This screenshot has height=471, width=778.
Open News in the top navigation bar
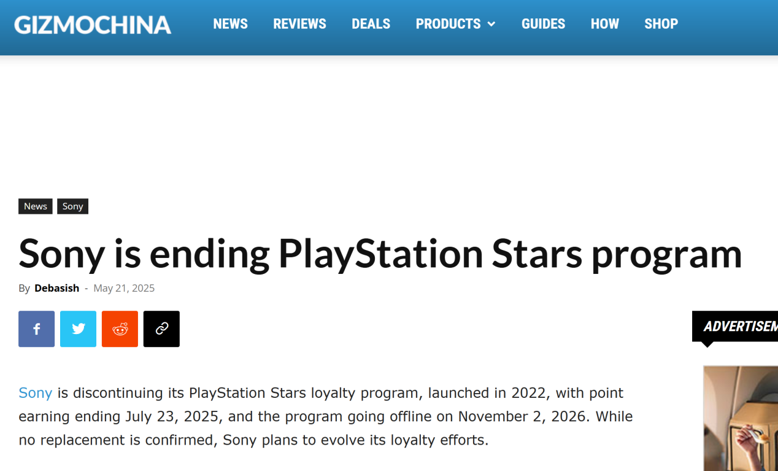click(230, 24)
